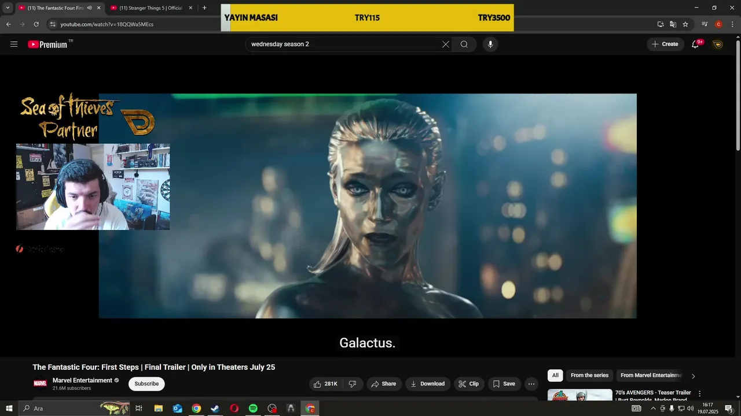This screenshot has width=741, height=416.
Task: Open Chrome three-dot menu
Action: coord(732,24)
